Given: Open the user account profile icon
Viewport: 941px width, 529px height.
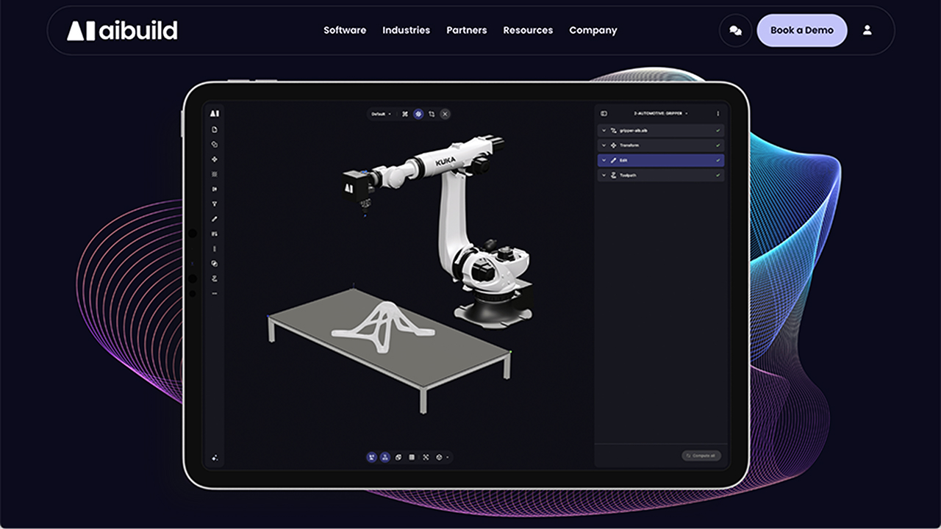Looking at the screenshot, I should (x=867, y=30).
